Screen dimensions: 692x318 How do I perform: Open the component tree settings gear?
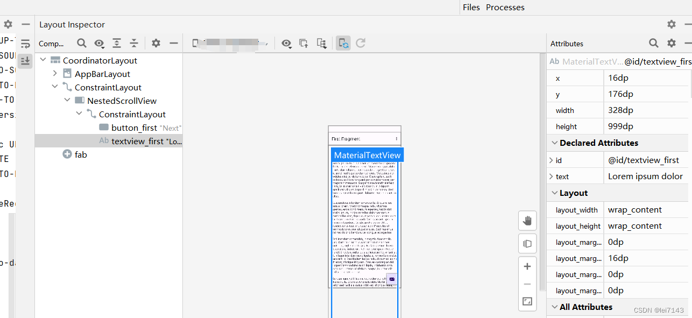pos(156,43)
